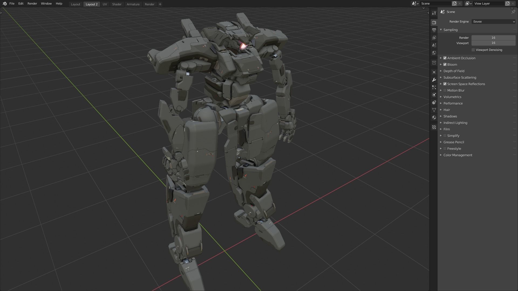
Task: Click the new scene (duplicate) icon
Action: [454, 4]
